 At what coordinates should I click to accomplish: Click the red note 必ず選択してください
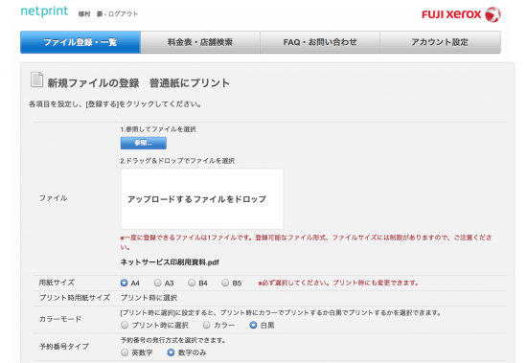pyautogui.click(x=338, y=283)
